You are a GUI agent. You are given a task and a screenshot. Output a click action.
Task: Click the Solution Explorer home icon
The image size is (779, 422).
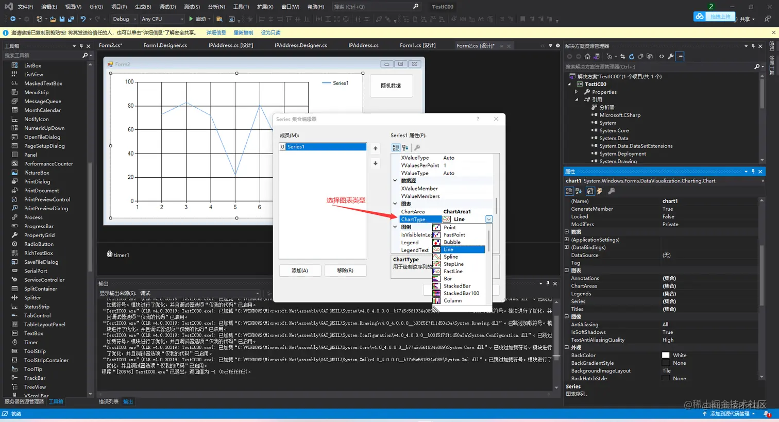[587, 57]
